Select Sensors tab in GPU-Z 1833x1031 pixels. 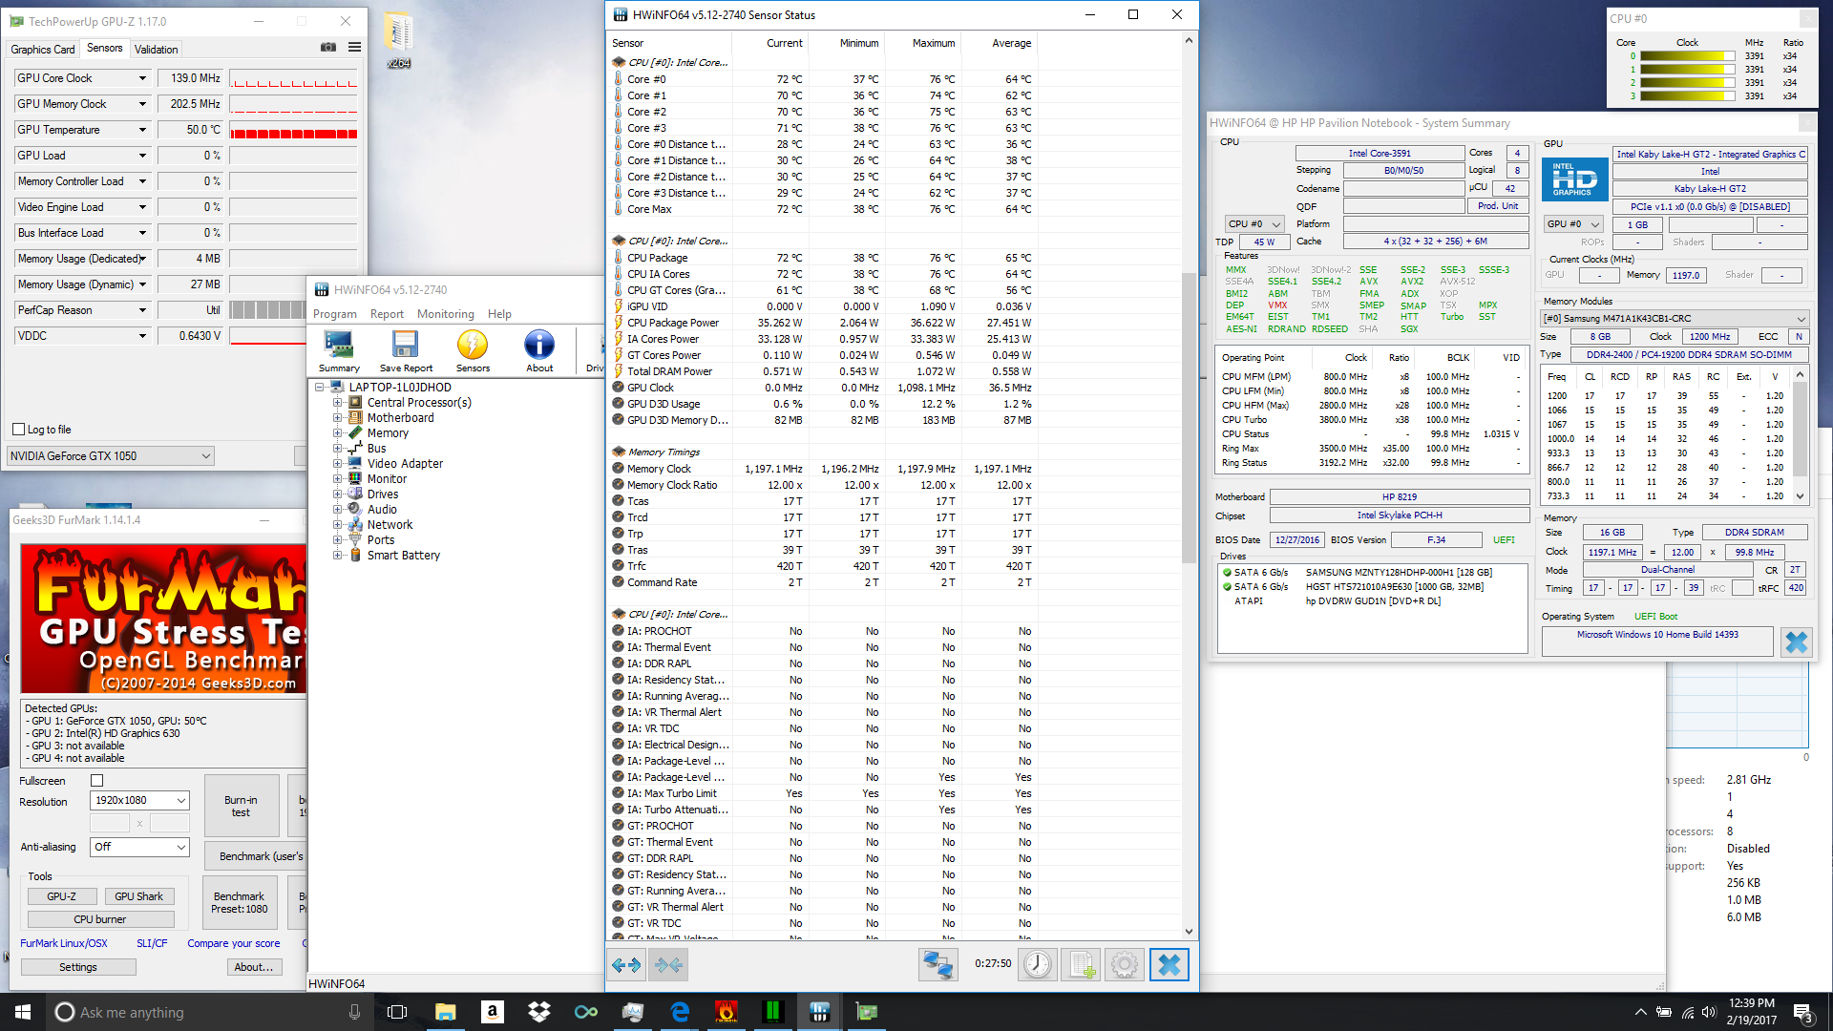pos(104,48)
